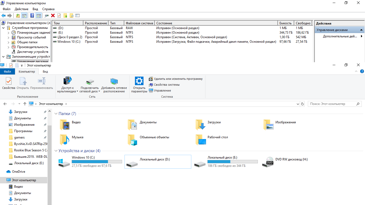
Task: Click the disk connection icon left of the red X
Action: (47, 15)
